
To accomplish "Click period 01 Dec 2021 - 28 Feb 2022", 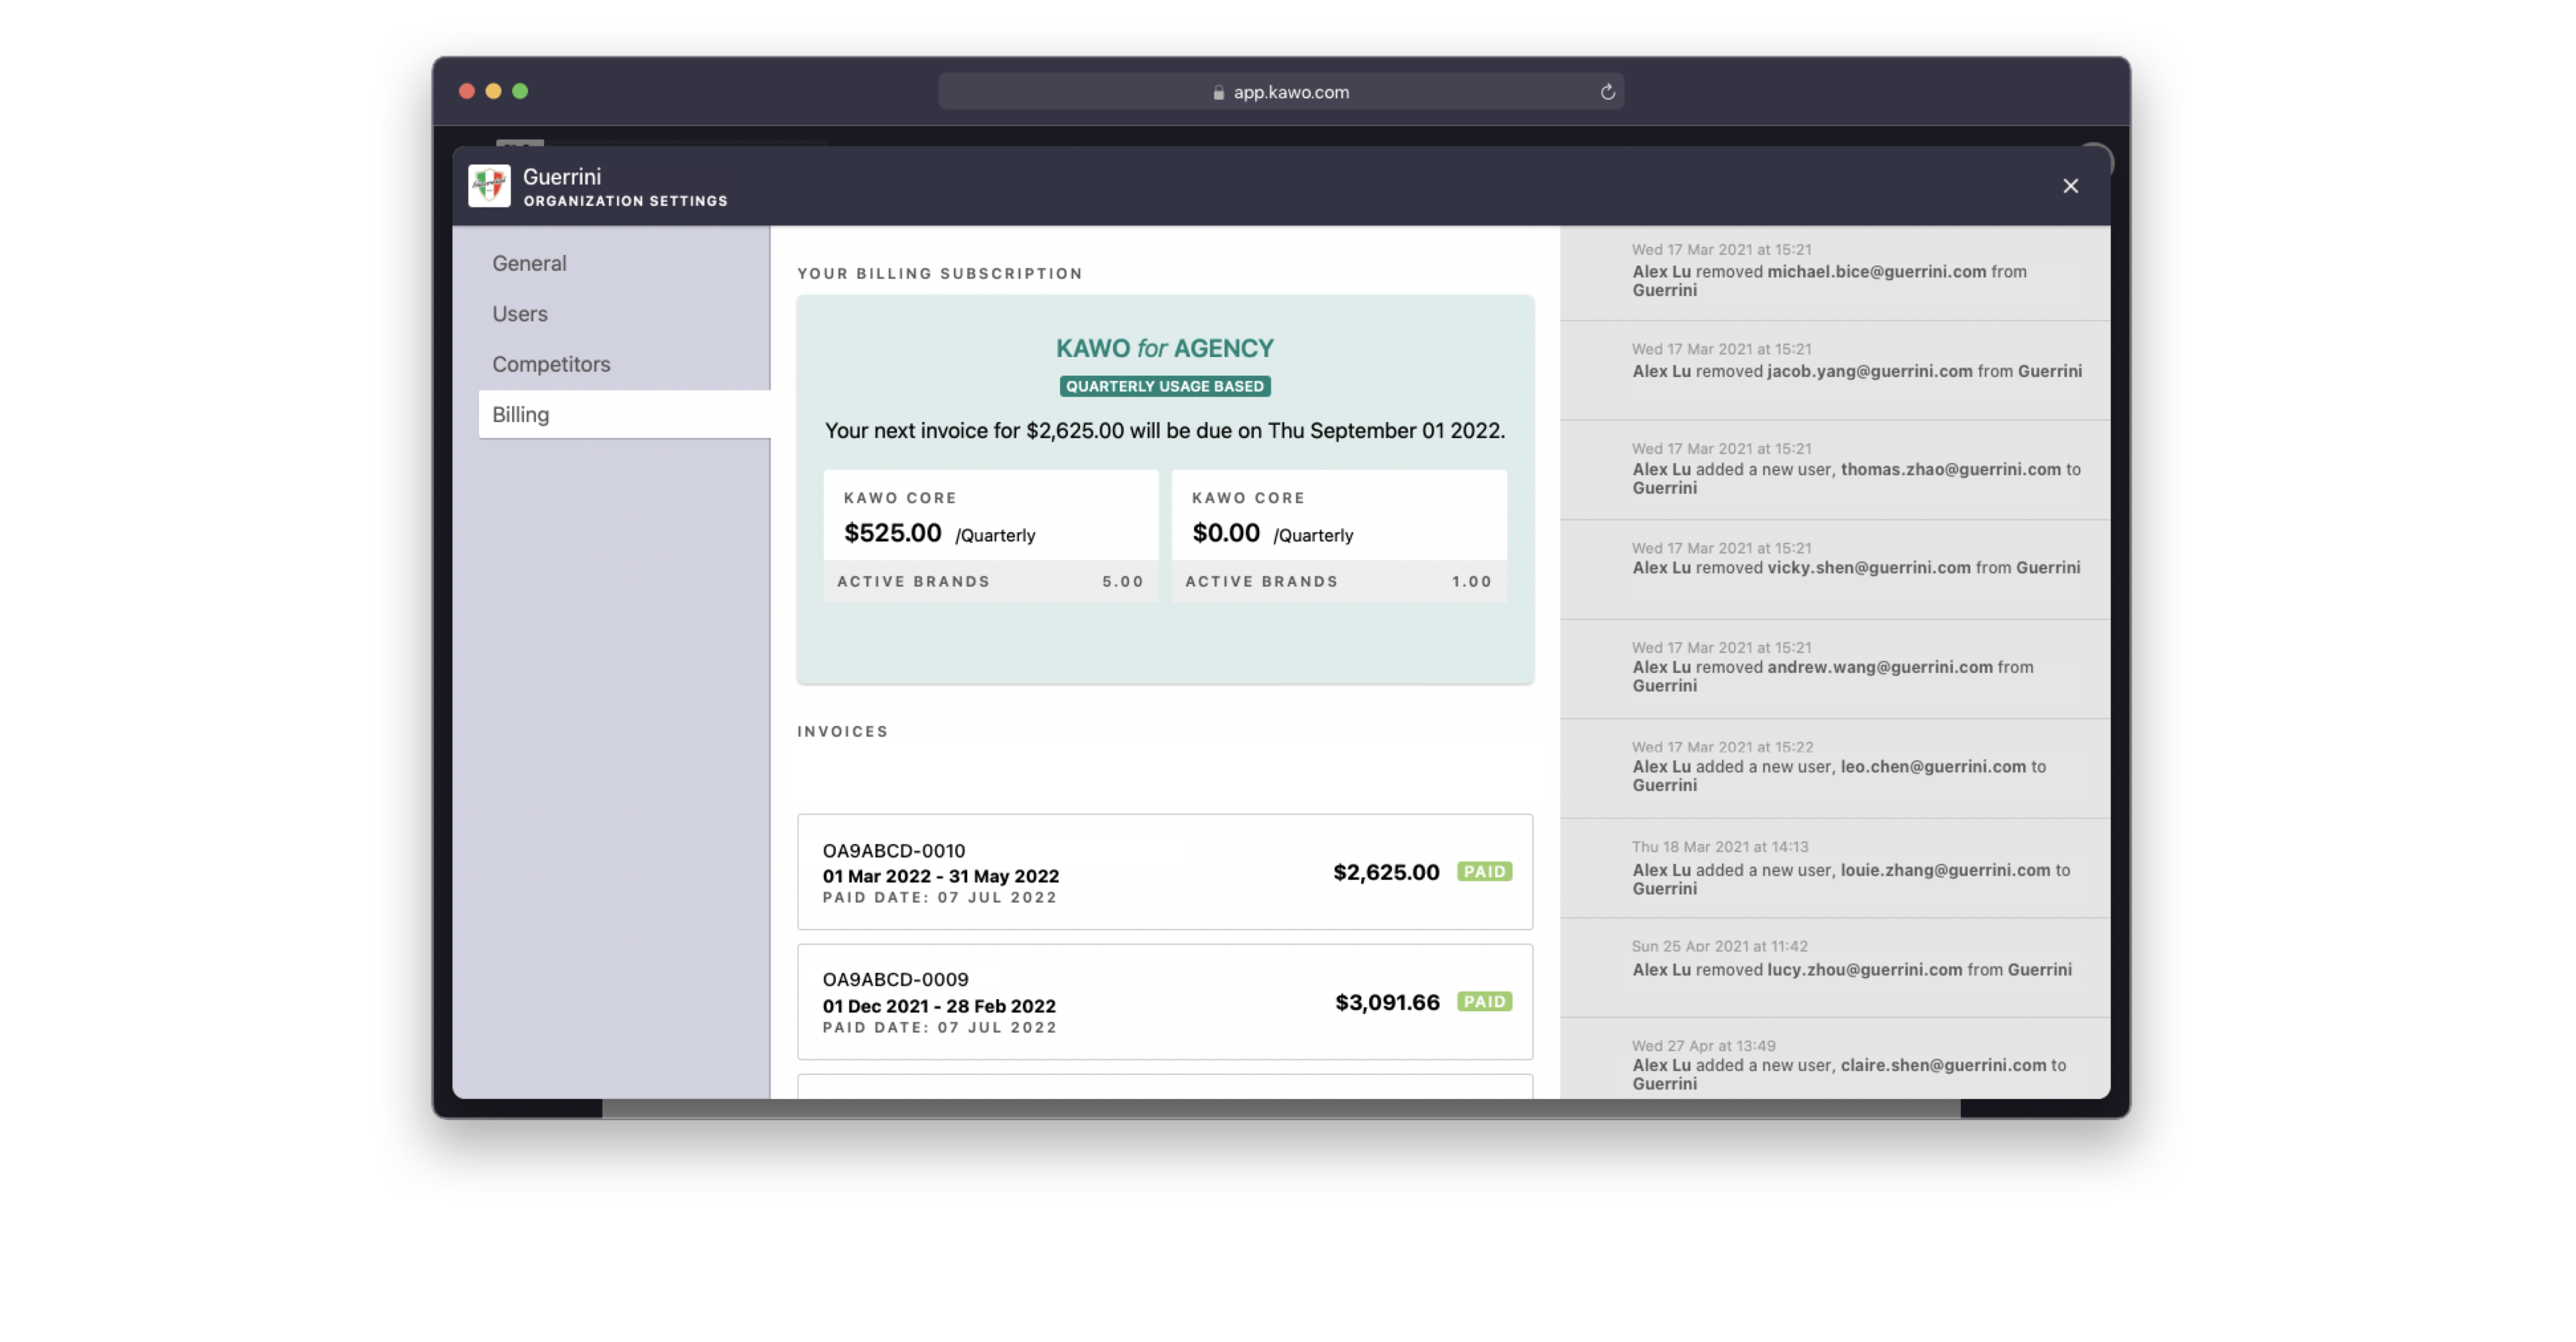I will (939, 1006).
